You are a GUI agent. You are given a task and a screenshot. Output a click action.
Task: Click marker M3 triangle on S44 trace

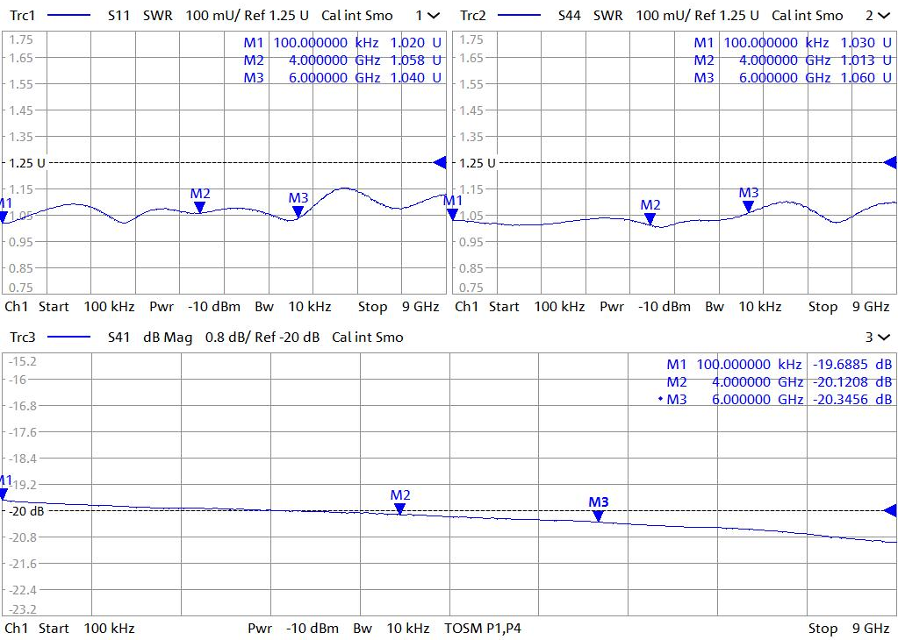click(748, 206)
